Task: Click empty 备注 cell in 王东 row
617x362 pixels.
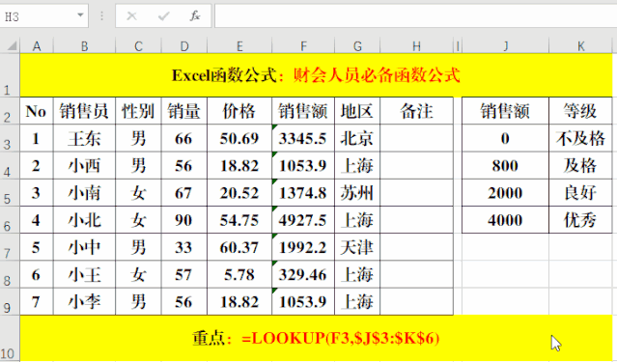Action: [417, 138]
